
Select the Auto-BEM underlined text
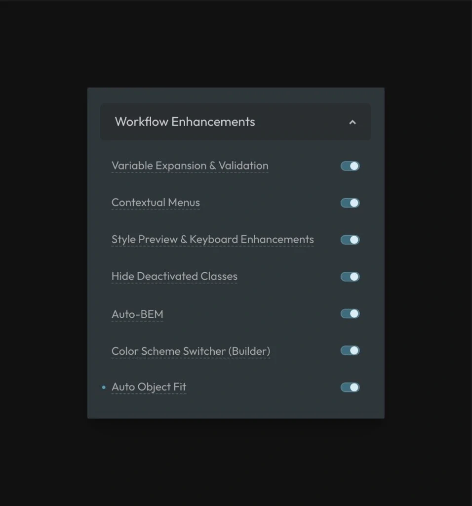[x=137, y=314]
